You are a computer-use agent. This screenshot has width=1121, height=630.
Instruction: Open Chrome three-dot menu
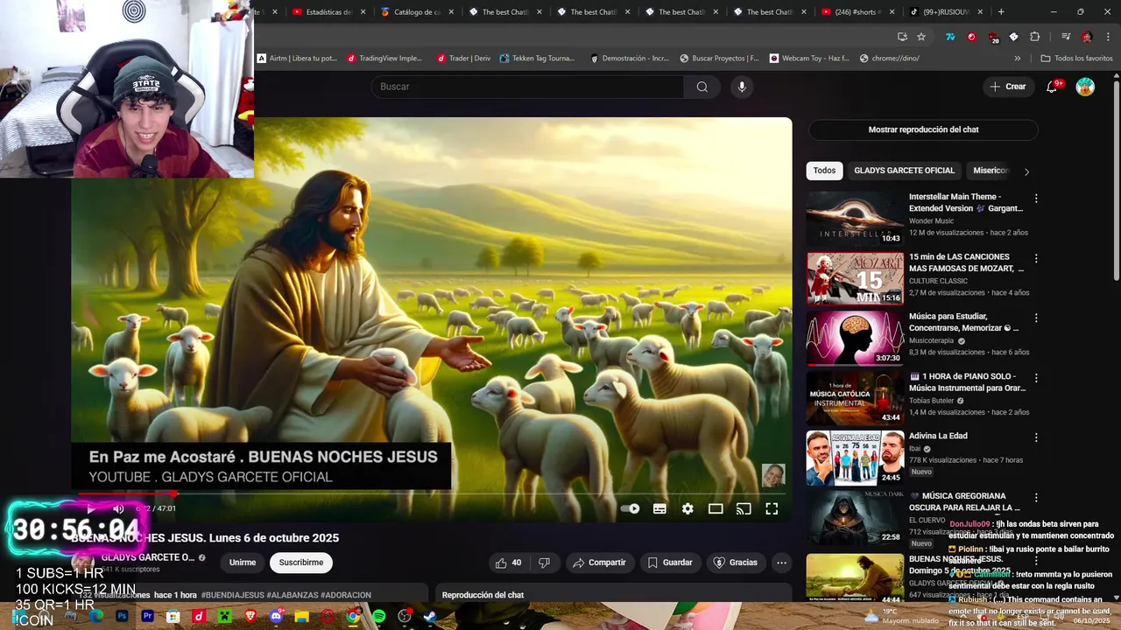pyautogui.click(x=1109, y=37)
